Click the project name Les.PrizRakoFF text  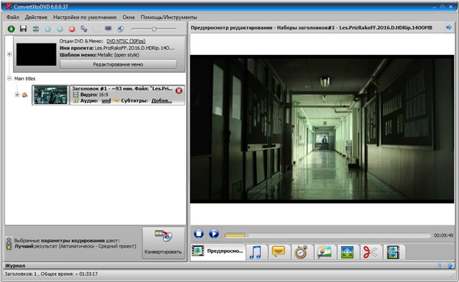click(x=135, y=47)
